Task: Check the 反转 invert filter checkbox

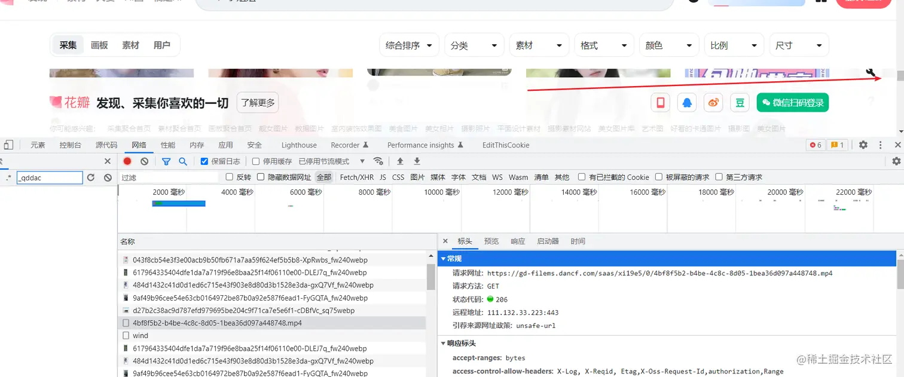Action: point(230,177)
